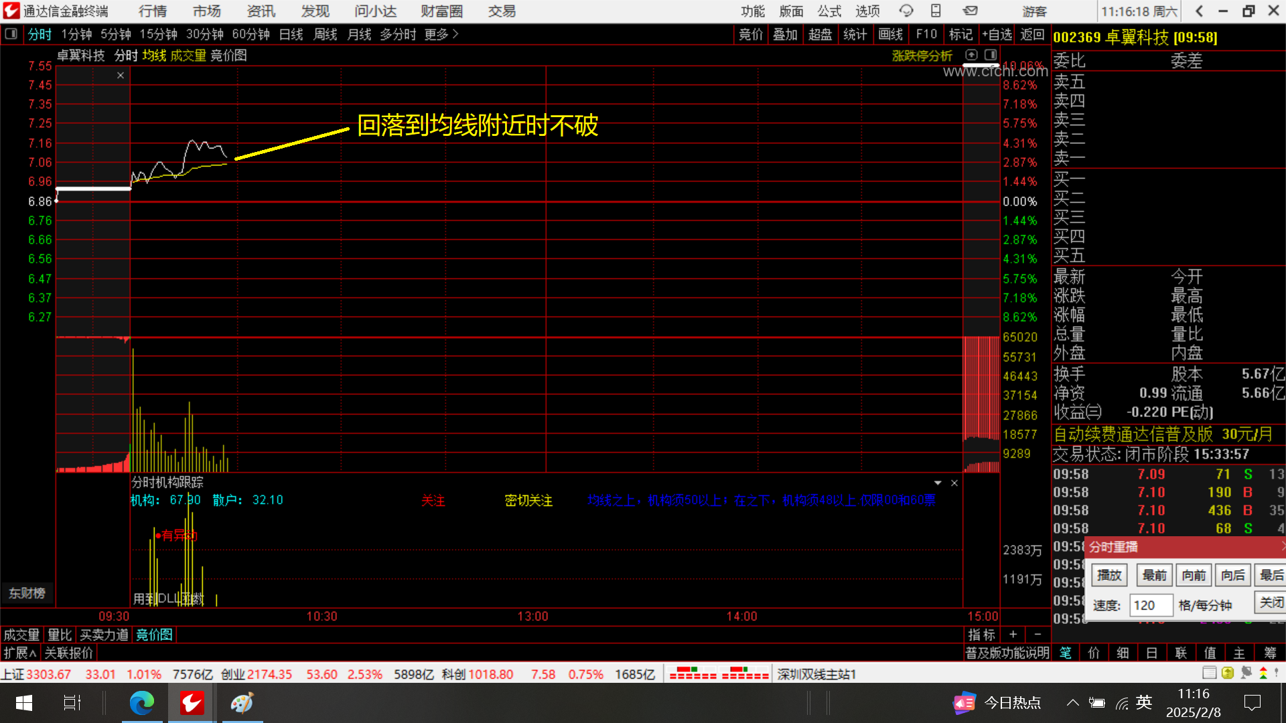Viewport: 1286px width, 723px height.
Task: Open the mail message icon
Action: click(x=970, y=11)
